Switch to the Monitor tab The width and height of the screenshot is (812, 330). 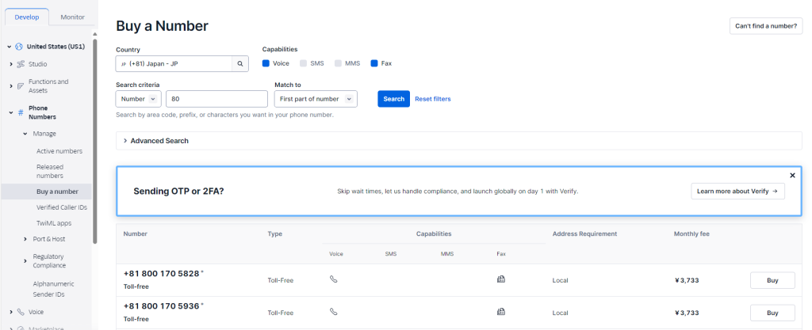(x=72, y=17)
